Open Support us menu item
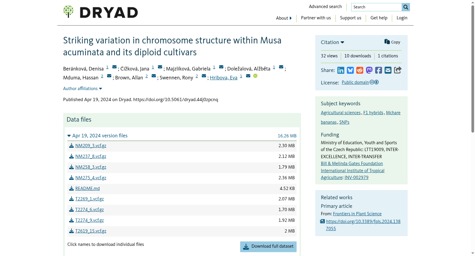The image size is (475, 256). tap(351, 18)
